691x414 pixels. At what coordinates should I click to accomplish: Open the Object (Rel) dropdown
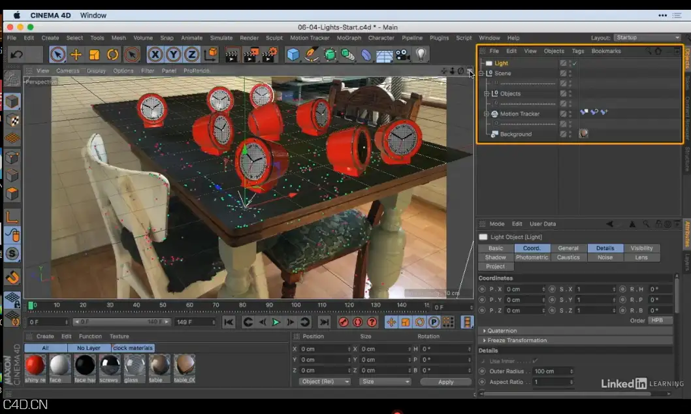325,381
